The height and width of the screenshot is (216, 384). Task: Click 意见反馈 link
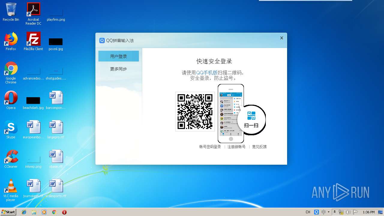coord(259,147)
